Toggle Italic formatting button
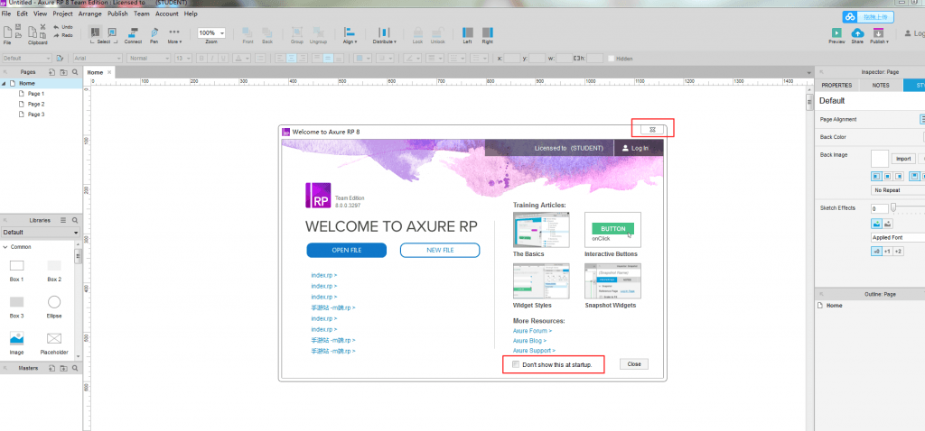 [x=211, y=59]
